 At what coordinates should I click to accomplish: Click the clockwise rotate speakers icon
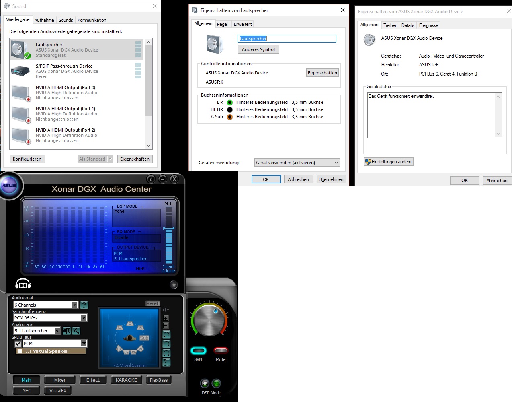pyautogui.click(x=166, y=344)
